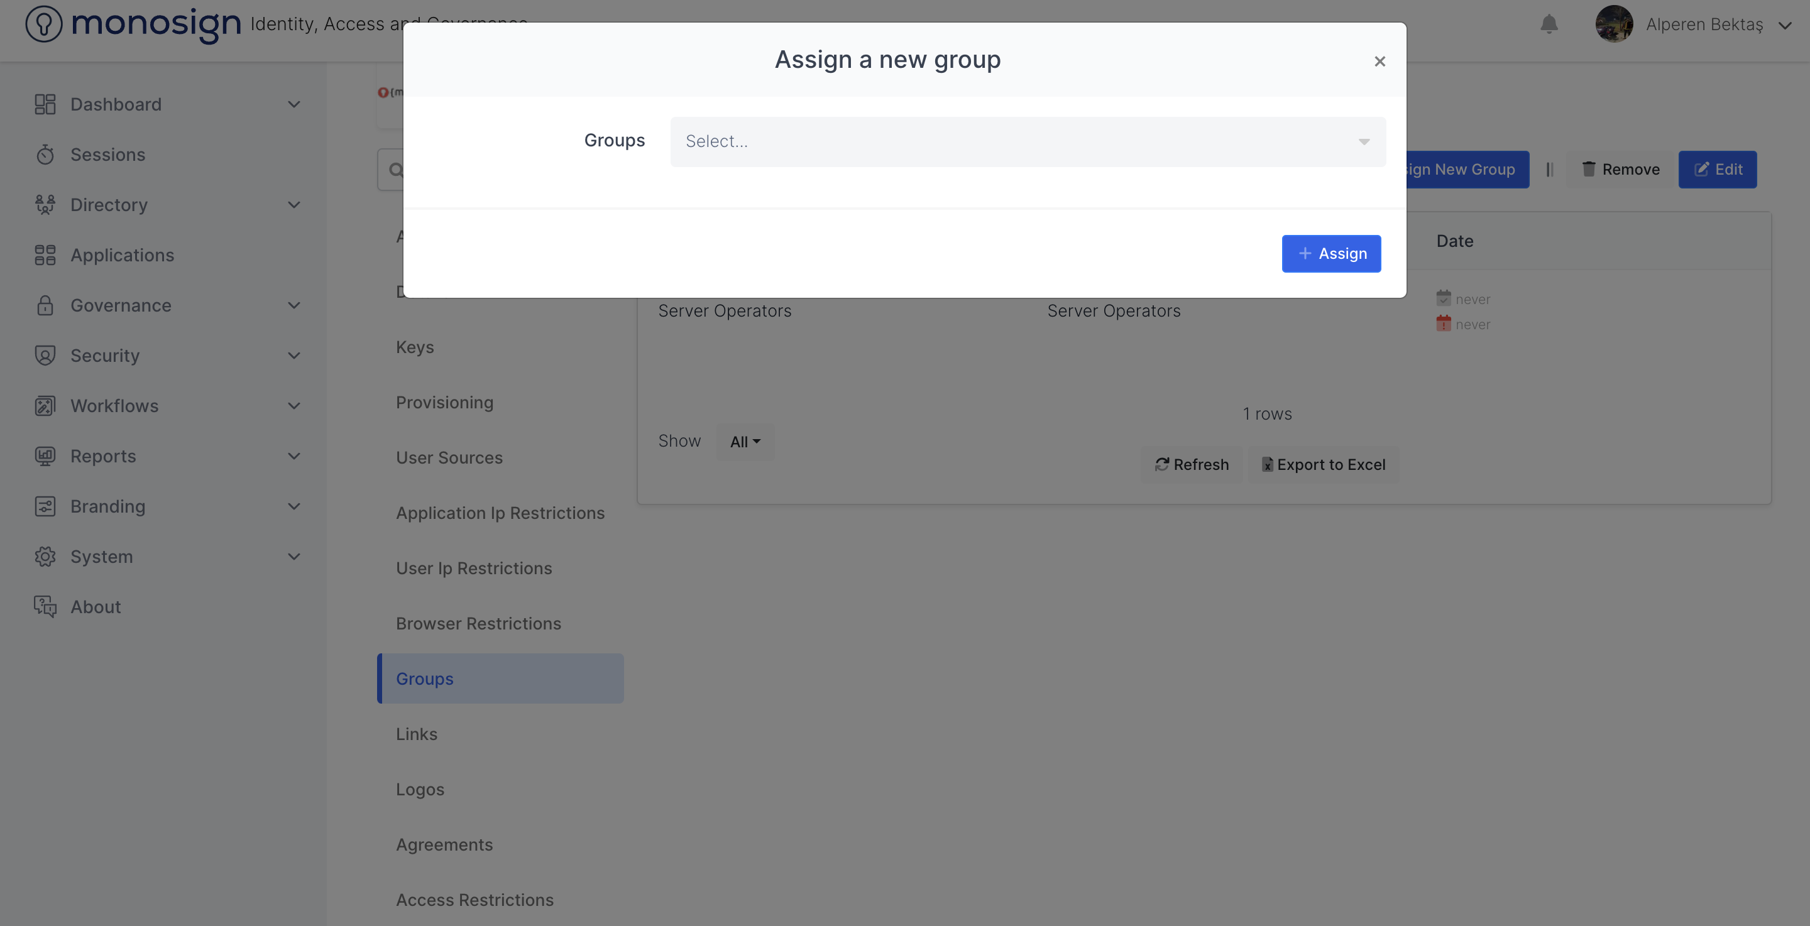Click the Dashboard sidebar icon
The width and height of the screenshot is (1810, 926).
pos(45,104)
